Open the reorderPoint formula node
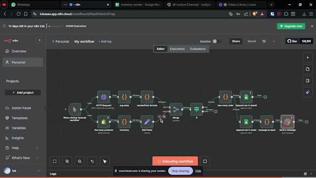This screenshot has width=316, height=178. coord(147,97)
